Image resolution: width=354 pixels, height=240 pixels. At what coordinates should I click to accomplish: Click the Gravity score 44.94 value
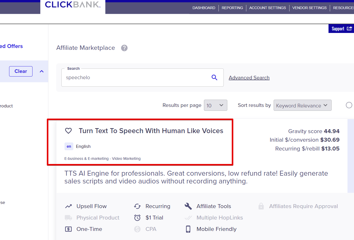pos(332,131)
